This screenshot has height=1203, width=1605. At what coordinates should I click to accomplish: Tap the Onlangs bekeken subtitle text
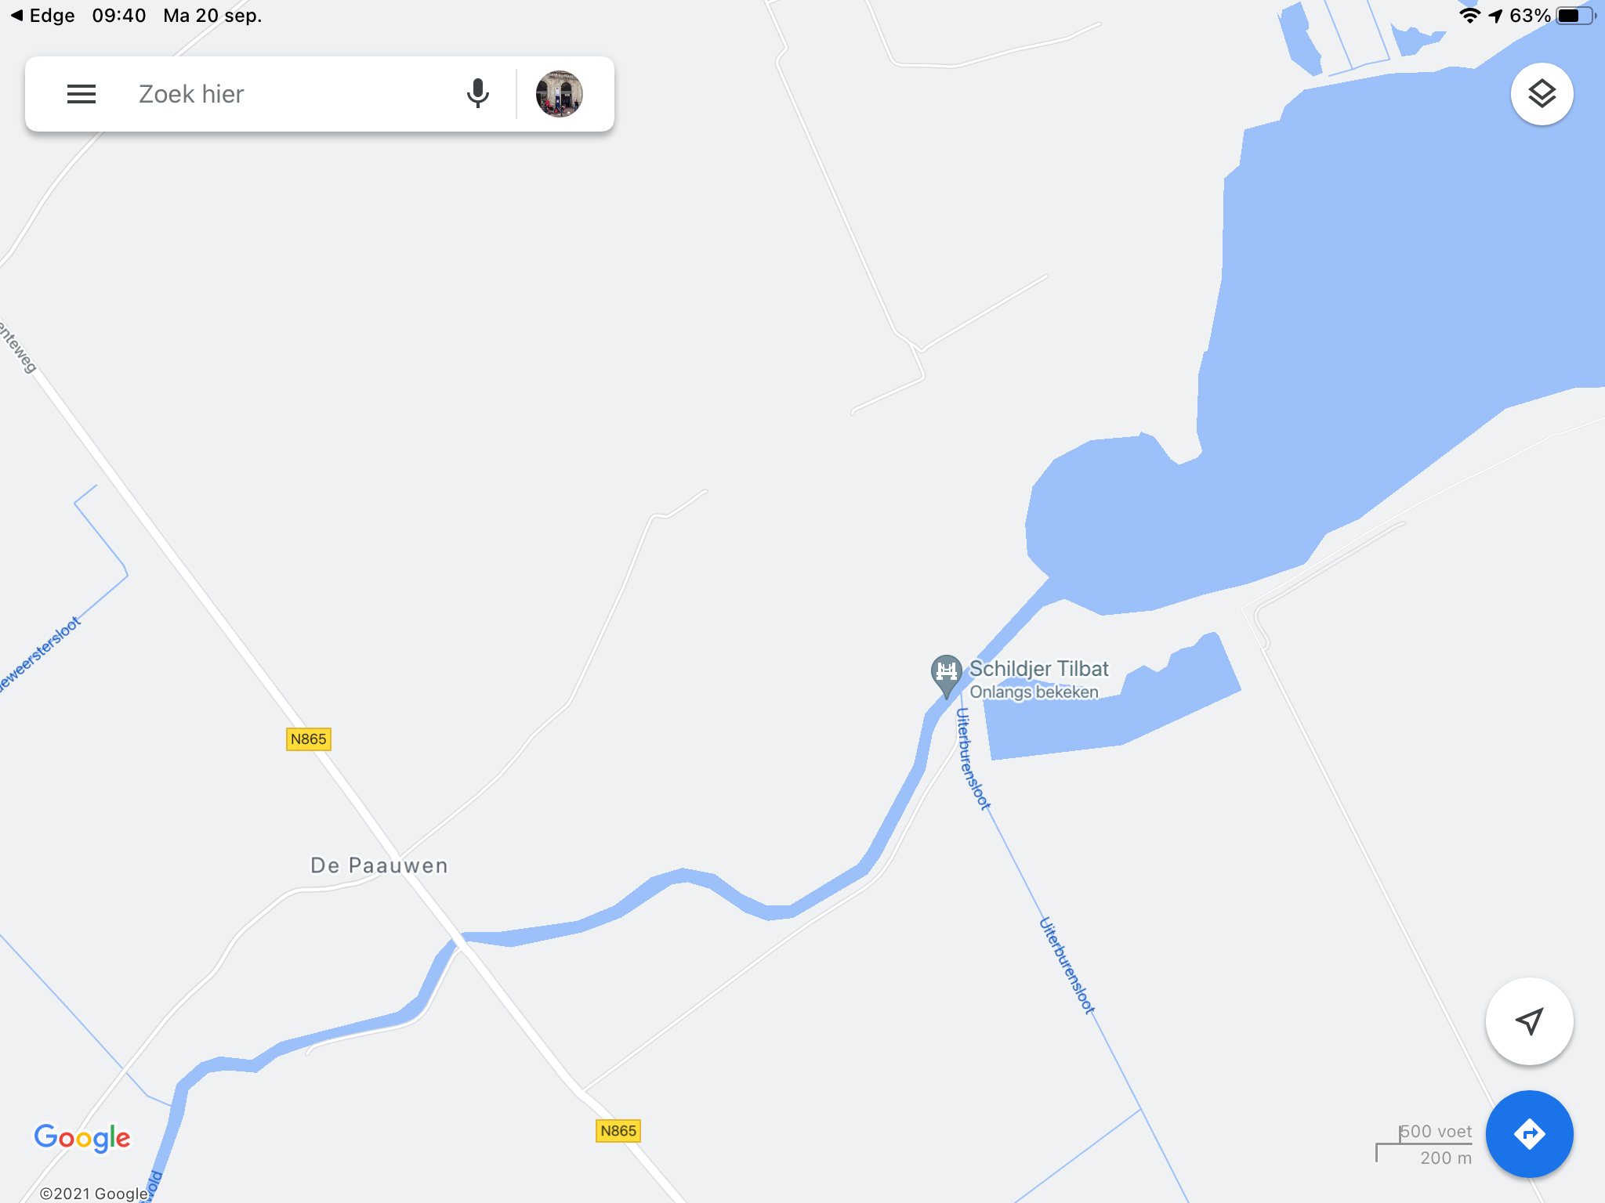pyautogui.click(x=1034, y=692)
